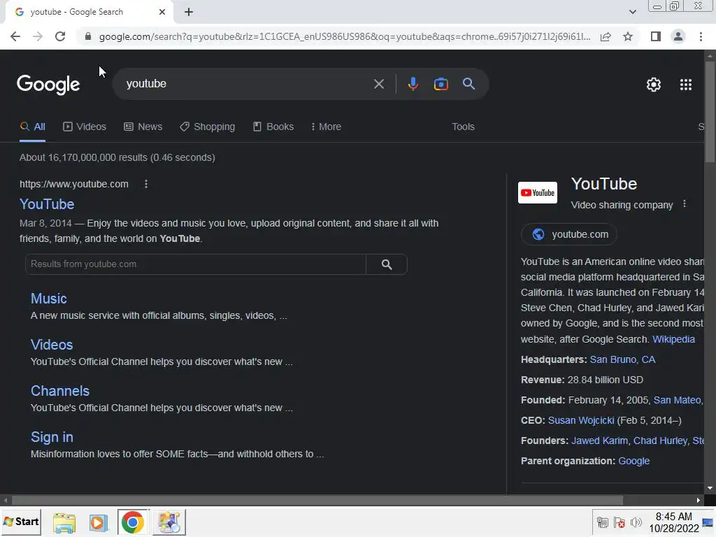This screenshot has width=716, height=537.
Task: Open the Chrome profile menu
Action: coord(678,36)
